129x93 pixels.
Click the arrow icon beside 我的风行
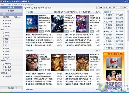point(16,88)
